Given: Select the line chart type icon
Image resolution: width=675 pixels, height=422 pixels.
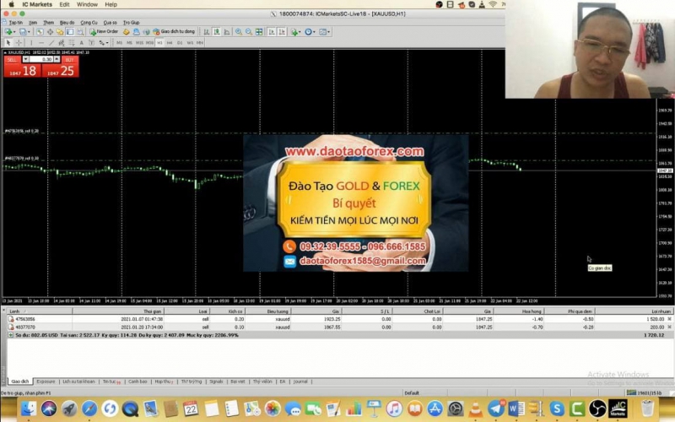Looking at the screenshot, I should pos(227,32).
